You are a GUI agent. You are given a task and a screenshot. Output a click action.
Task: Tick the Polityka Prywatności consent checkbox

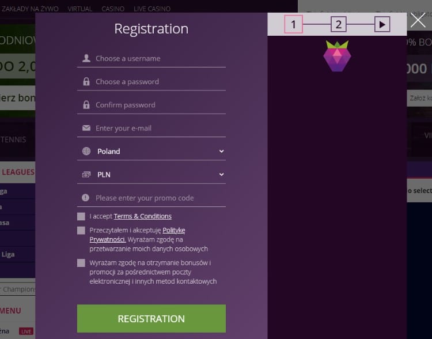[81, 231]
